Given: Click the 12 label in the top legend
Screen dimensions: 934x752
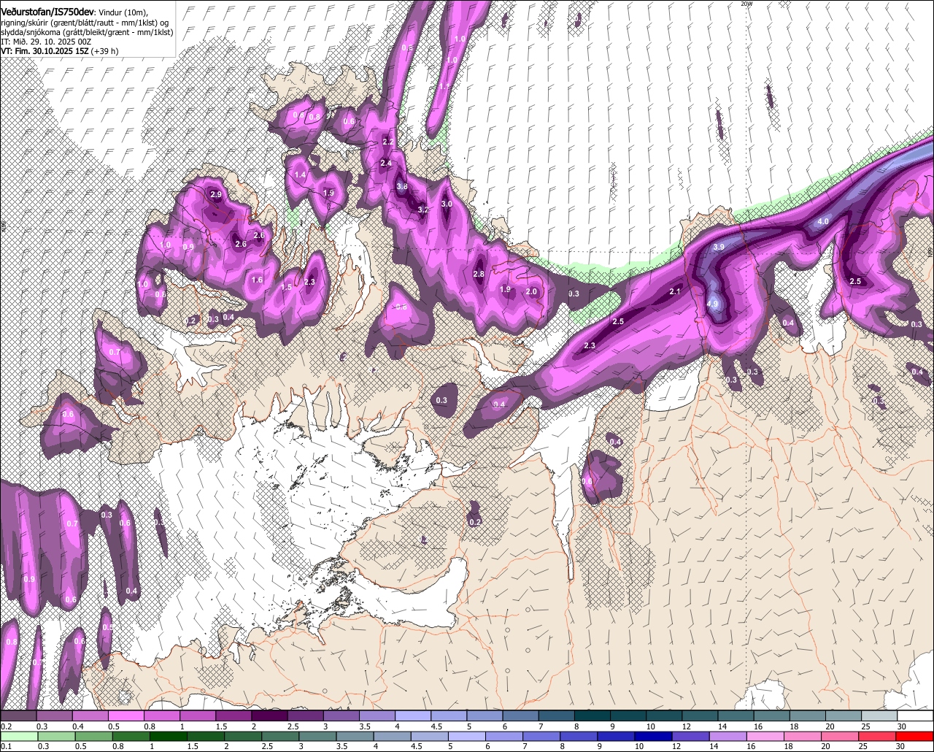Looking at the screenshot, I should [687, 726].
